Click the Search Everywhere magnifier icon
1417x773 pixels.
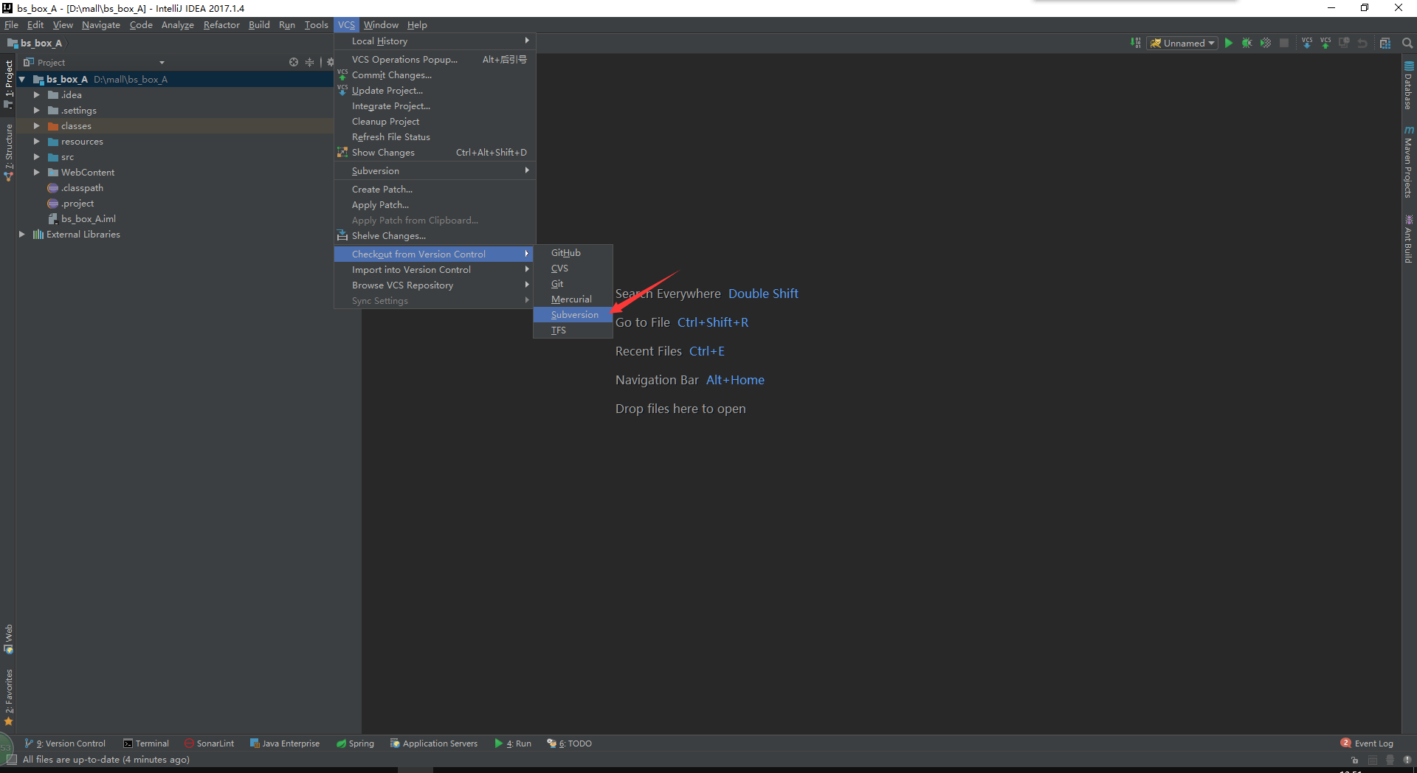tap(1407, 43)
